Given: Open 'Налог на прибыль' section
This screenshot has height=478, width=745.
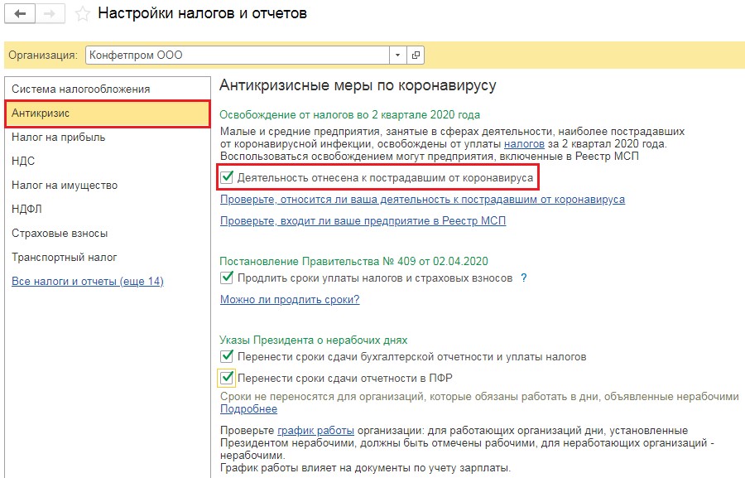Looking at the screenshot, I should pyautogui.click(x=108, y=137).
